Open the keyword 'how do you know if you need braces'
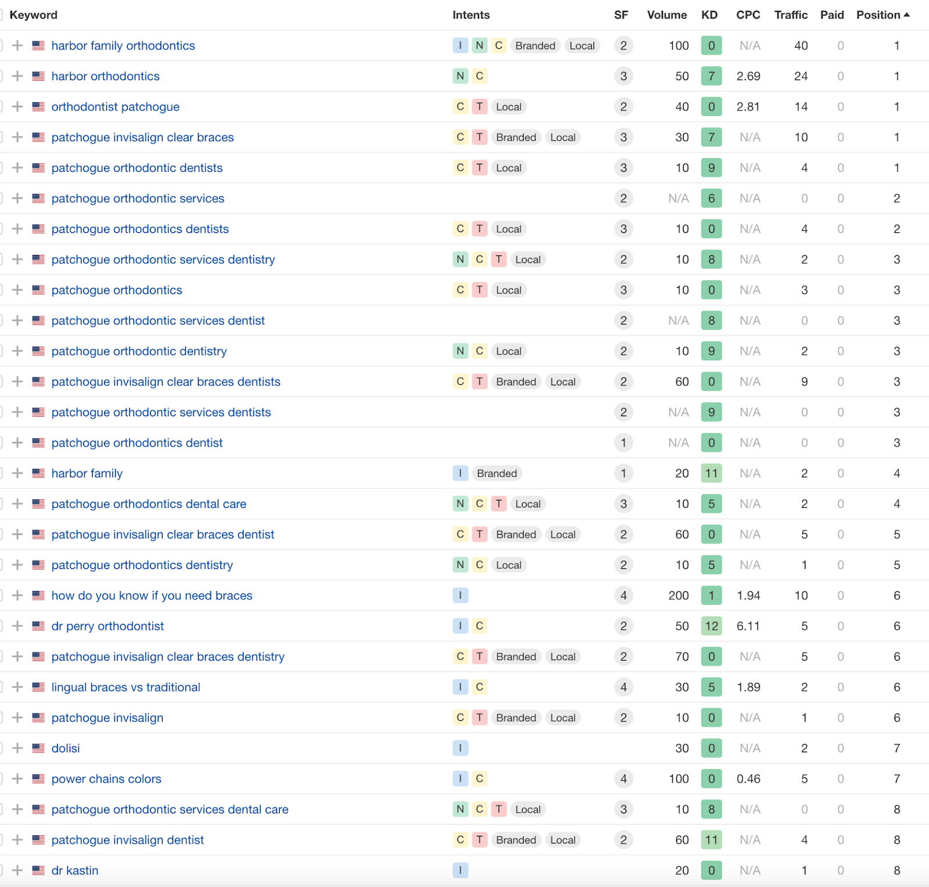929x887 pixels. pyautogui.click(x=151, y=595)
